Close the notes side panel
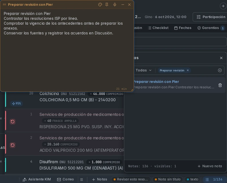Screen dimensions: 227x183 (221, 58)
